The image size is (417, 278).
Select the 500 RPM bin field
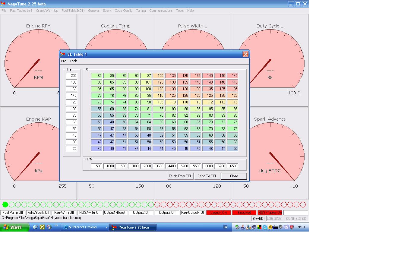coord(97,166)
